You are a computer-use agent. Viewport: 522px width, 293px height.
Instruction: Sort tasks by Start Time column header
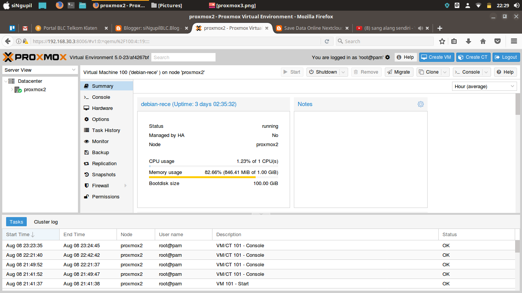[x=31, y=235]
